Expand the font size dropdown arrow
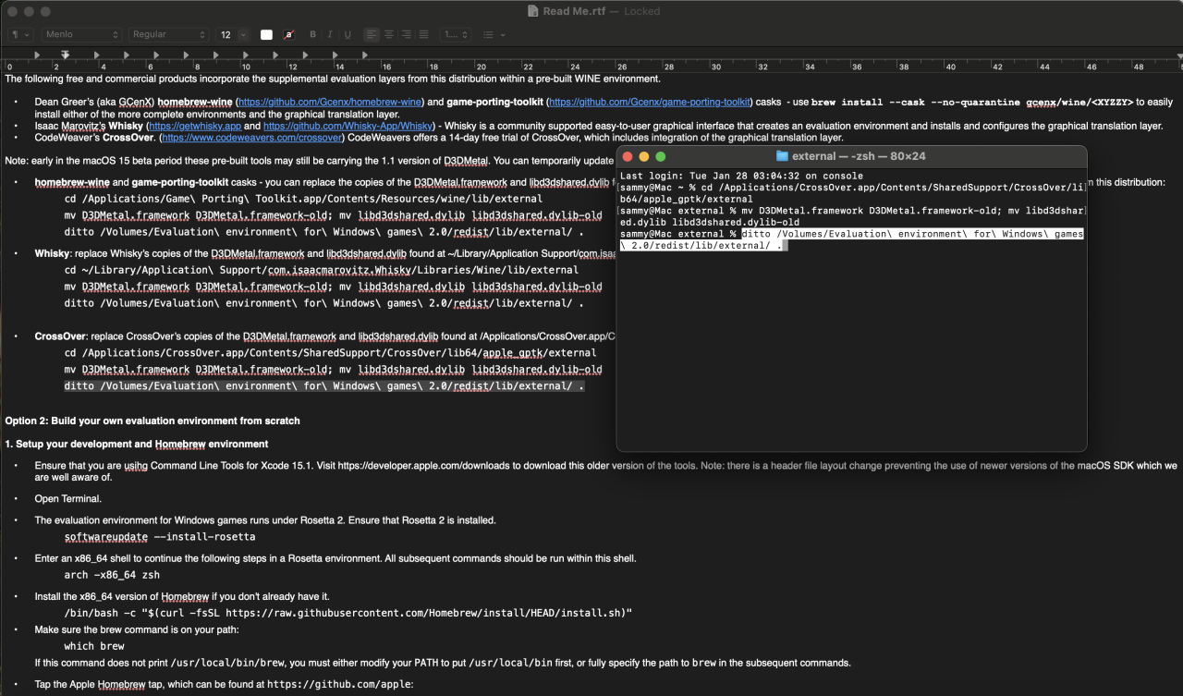 (x=243, y=34)
